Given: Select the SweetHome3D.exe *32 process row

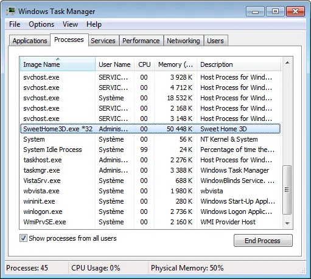Looking at the screenshot, I should pyautogui.click(x=150, y=129).
